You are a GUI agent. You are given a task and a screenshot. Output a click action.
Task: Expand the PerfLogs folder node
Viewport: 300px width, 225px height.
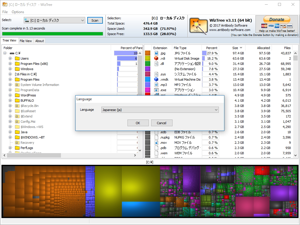(10, 148)
